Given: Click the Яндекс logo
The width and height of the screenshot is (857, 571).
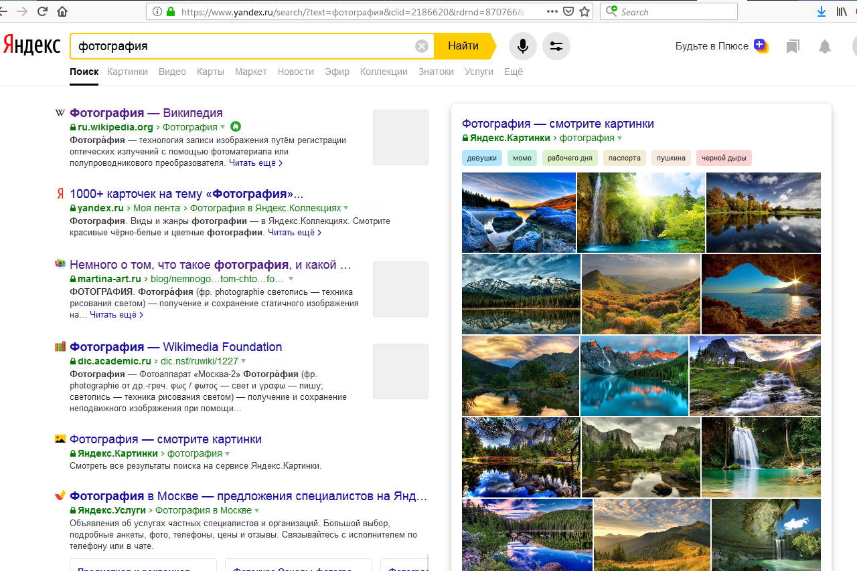Looking at the screenshot, I should [x=31, y=45].
